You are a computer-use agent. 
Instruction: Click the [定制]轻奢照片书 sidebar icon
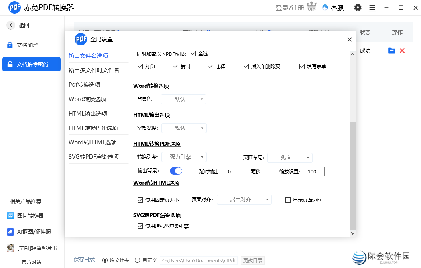click(10, 248)
